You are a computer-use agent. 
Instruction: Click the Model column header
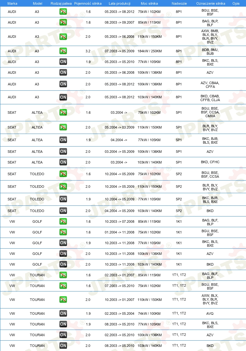[x=37, y=3]
